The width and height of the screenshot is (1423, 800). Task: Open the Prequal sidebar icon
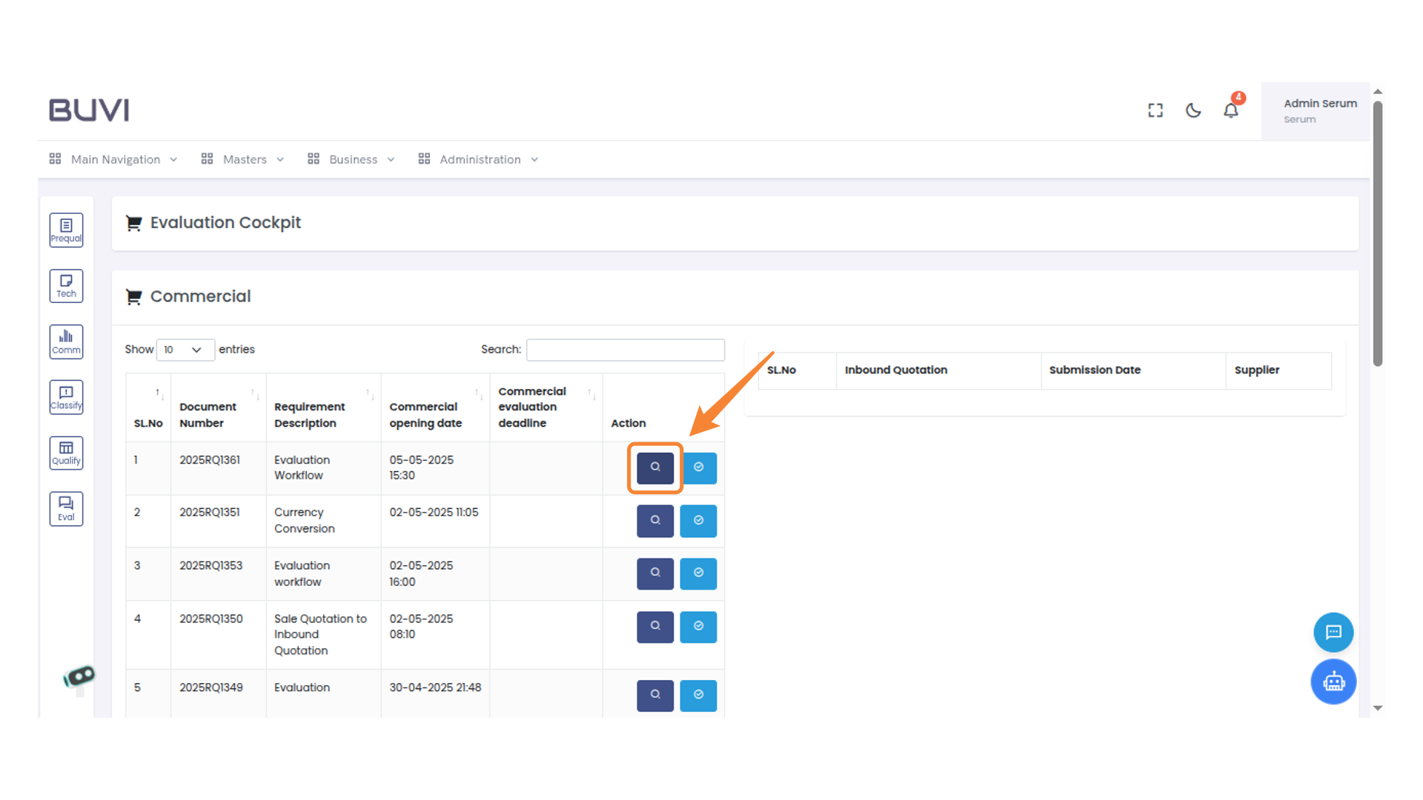(66, 230)
